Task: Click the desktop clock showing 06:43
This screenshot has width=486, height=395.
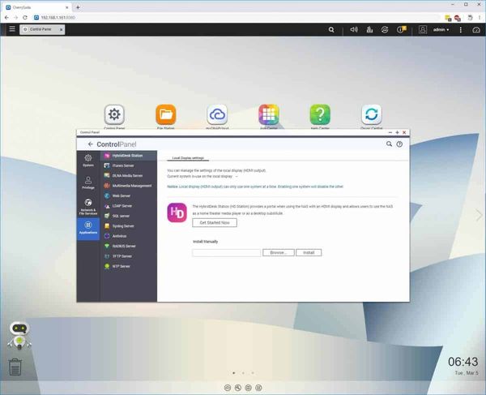Action: pos(463,362)
